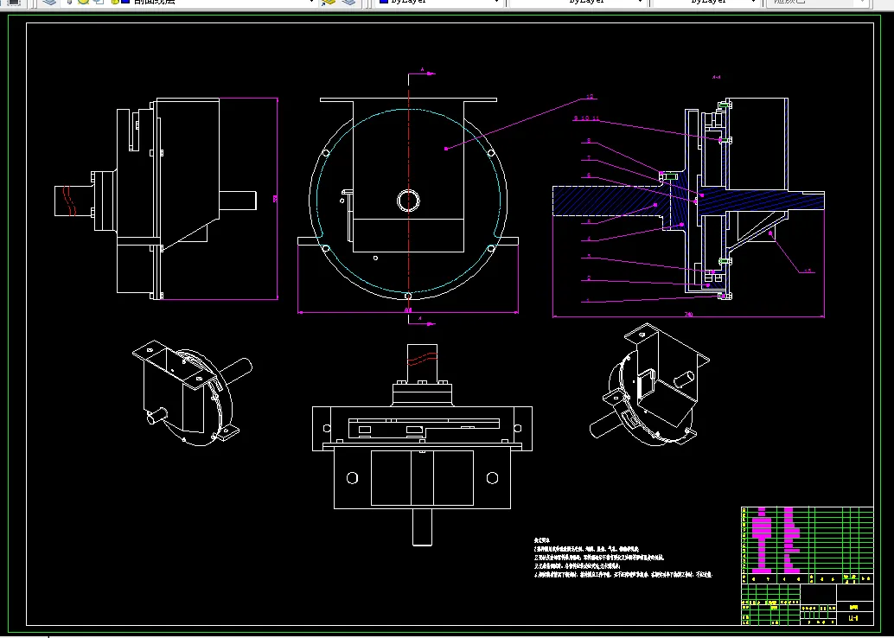Viewport: 894px width, 638px height.
Task: Click the lower section arrow labeled A
Action: (422, 322)
